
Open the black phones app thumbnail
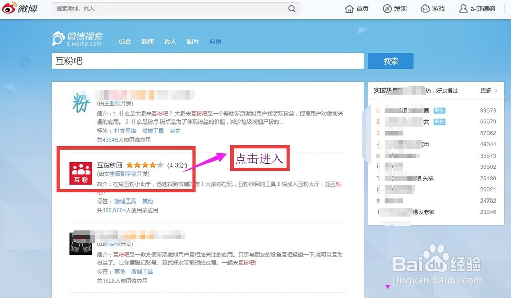[x=81, y=243]
